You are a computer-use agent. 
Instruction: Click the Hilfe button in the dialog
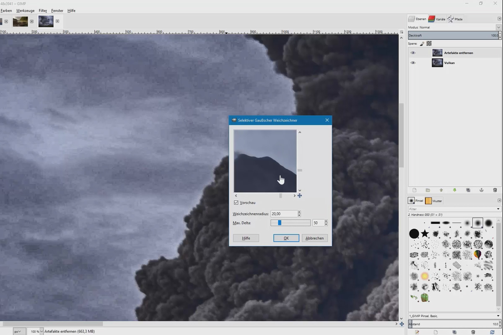[246, 238]
